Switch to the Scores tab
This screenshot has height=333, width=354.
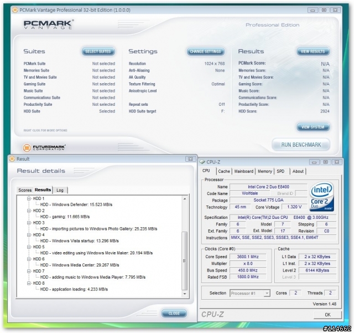pyautogui.click(x=25, y=190)
